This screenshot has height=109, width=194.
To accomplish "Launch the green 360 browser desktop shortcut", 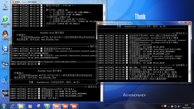I will click(x=5, y=21).
